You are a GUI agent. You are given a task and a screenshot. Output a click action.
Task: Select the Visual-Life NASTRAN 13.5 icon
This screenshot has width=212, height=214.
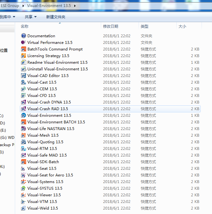(23, 128)
